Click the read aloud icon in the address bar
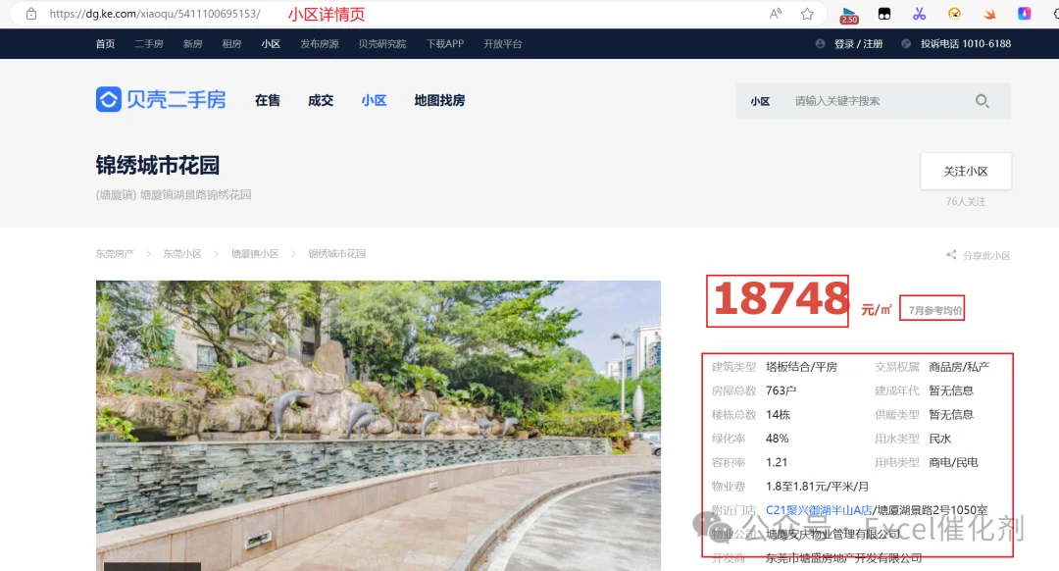Viewport: 1059px width, 571px height. point(776,14)
